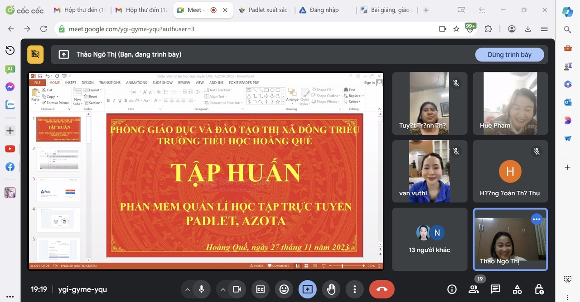Select van vuthi video tile
The image size is (580, 302).
(x=430, y=171)
